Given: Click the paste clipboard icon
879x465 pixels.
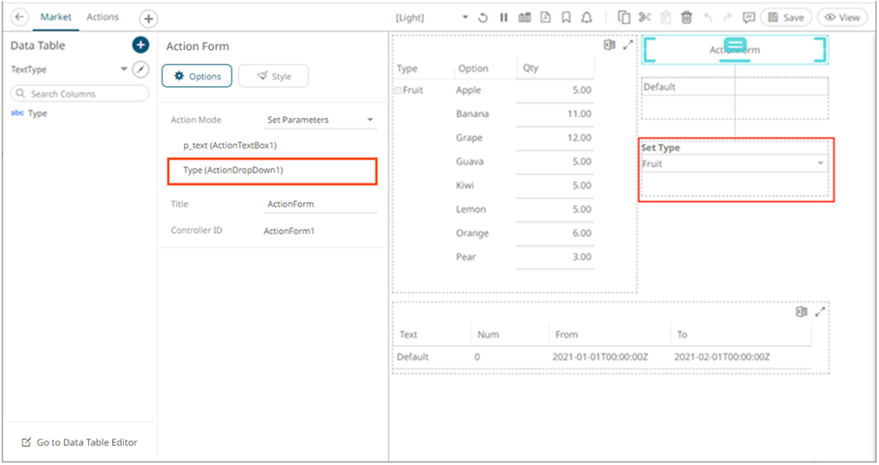Looking at the screenshot, I should (x=665, y=17).
